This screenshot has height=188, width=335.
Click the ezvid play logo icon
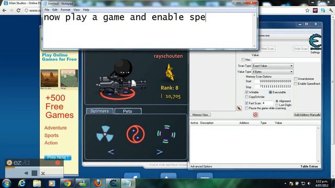tap(9, 162)
